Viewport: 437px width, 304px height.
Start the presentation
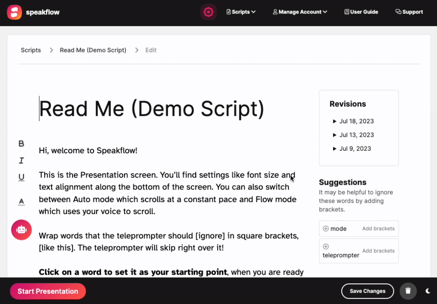tap(48, 291)
